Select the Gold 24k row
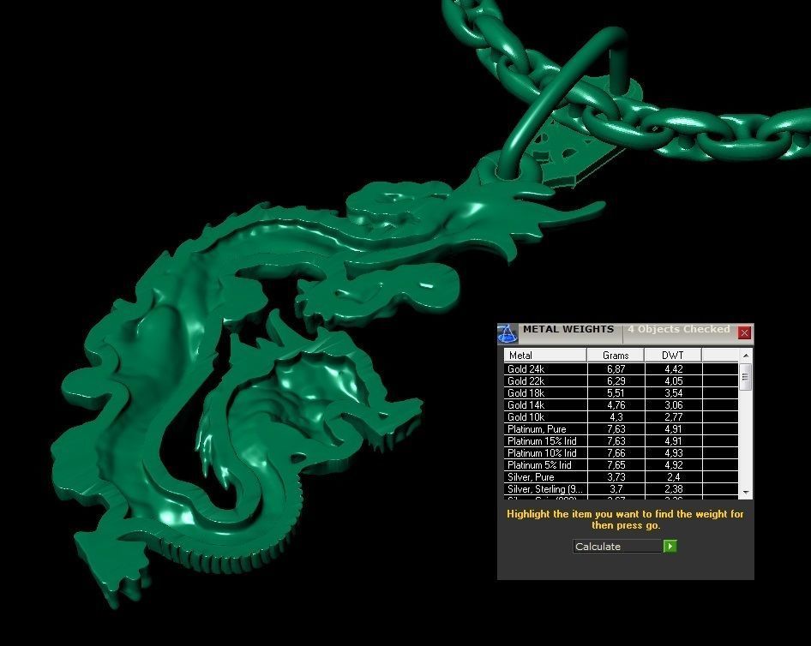 pyautogui.click(x=622, y=369)
